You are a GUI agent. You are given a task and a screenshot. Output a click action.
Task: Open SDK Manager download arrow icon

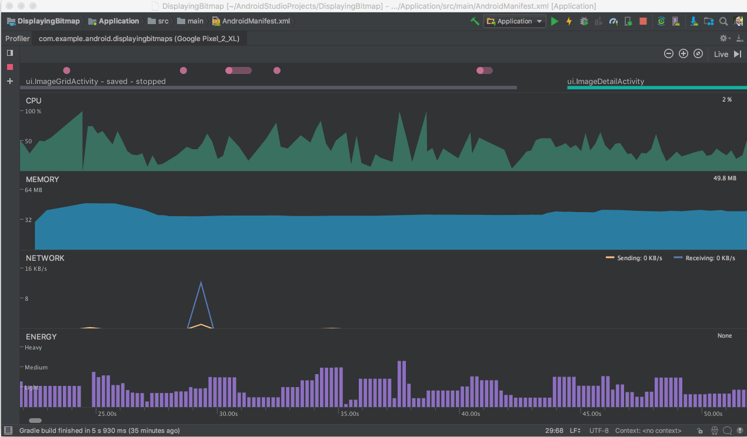(694, 21)
